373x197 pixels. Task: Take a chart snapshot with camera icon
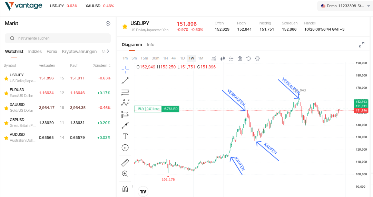coord(240,58)
